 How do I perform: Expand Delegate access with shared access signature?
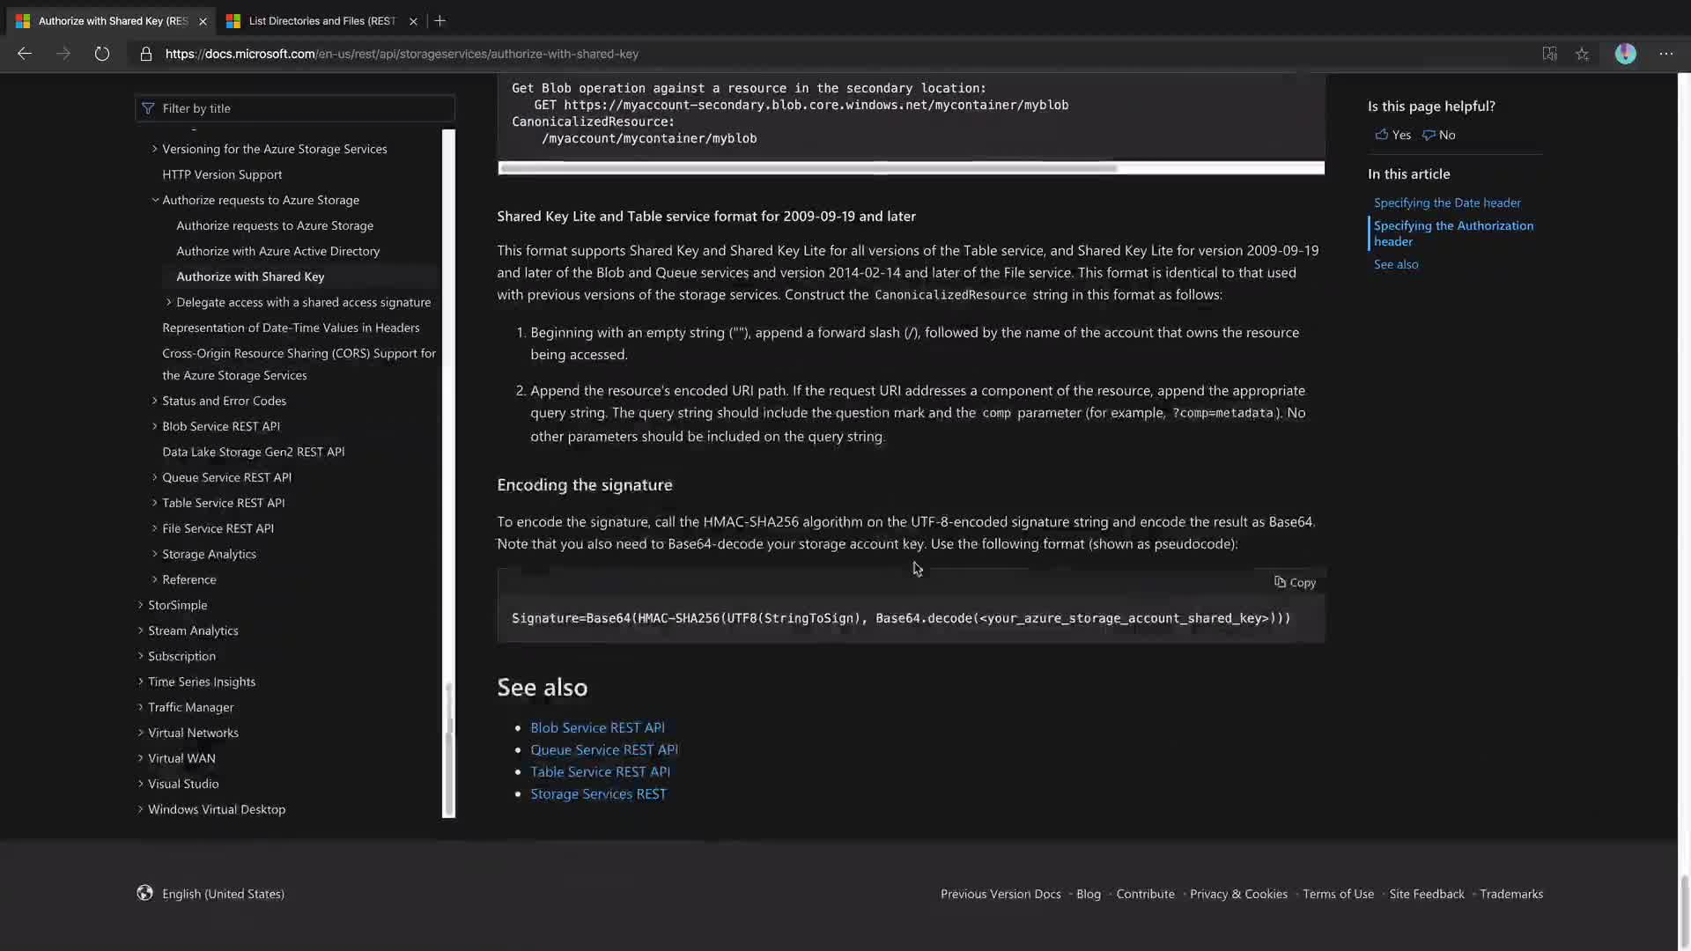coord(169,302)
